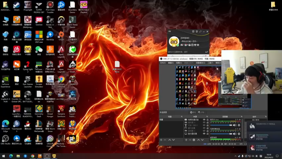This screenshot has height=159, width=282.
Task: Toggle visibility of 窗口采集 source
Action: coord(204,128)
